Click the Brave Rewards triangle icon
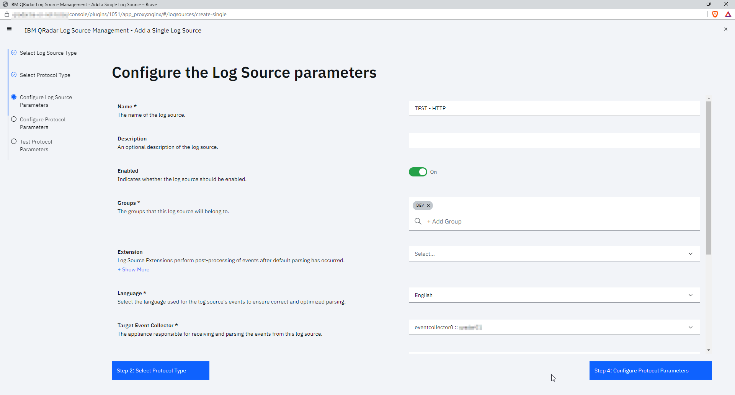 coord(728,14)
